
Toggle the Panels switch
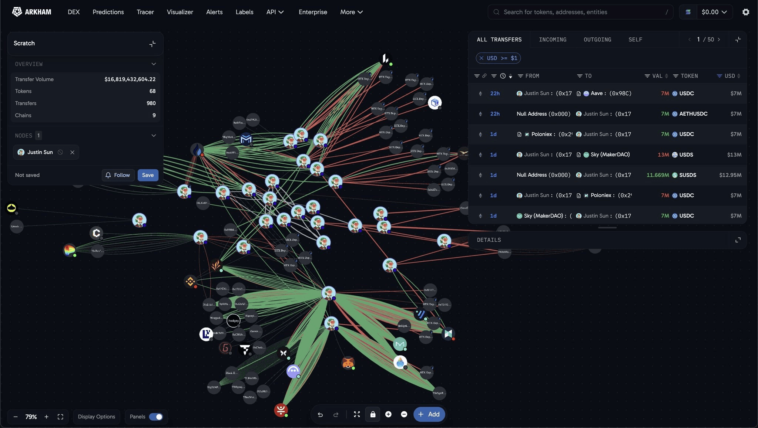pyautogui.click(x=156, y=417)
